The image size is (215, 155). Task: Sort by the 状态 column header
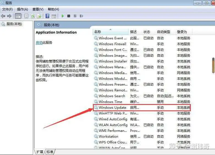click(149, 32)
